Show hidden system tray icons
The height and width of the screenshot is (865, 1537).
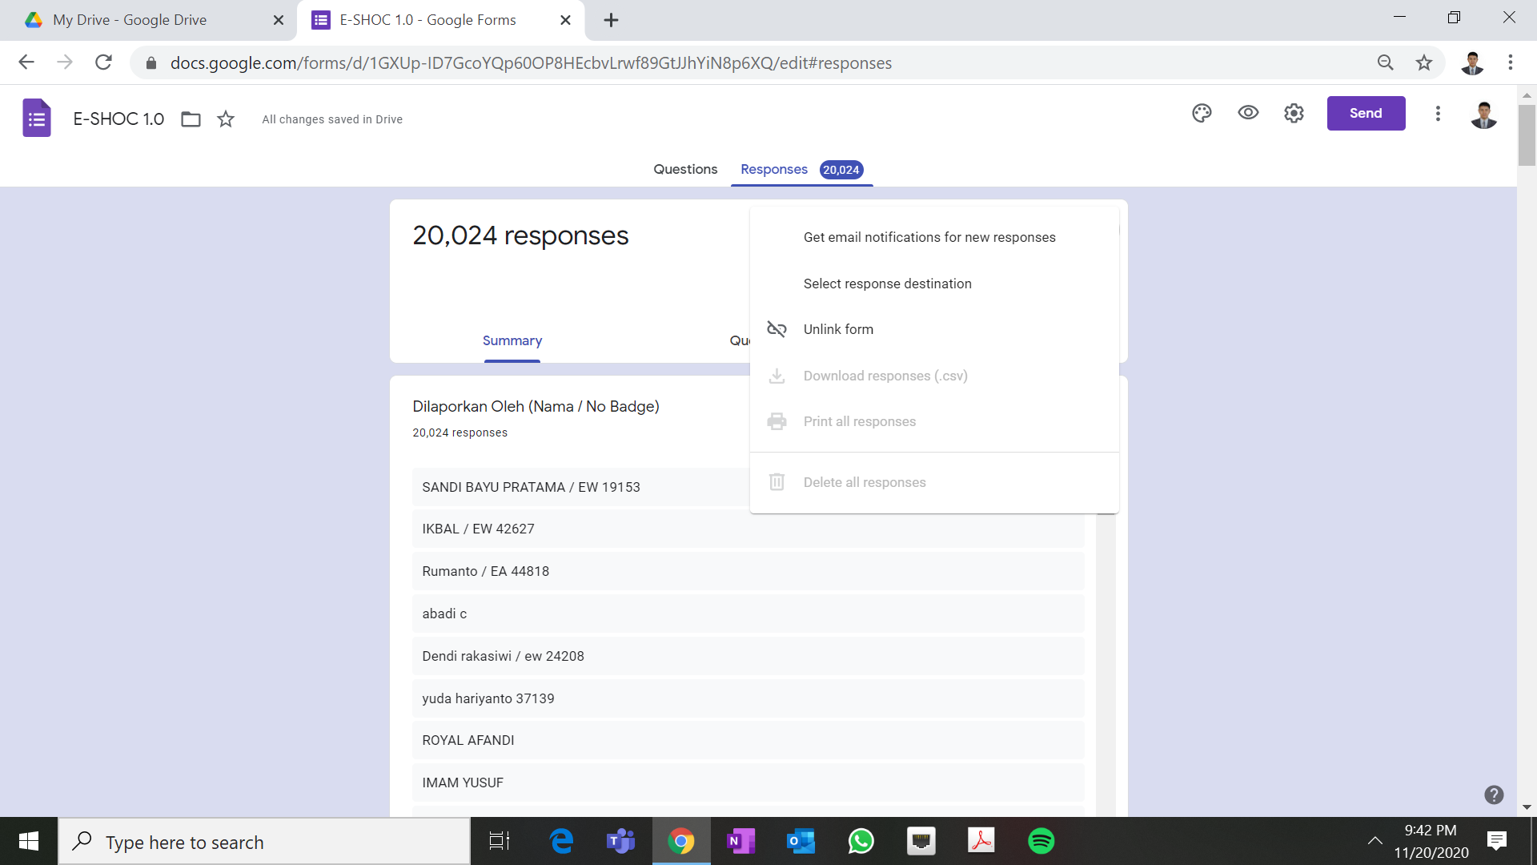(1374, 841)
